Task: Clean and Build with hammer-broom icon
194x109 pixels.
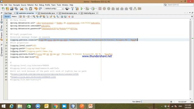Action: pos(77,8)
